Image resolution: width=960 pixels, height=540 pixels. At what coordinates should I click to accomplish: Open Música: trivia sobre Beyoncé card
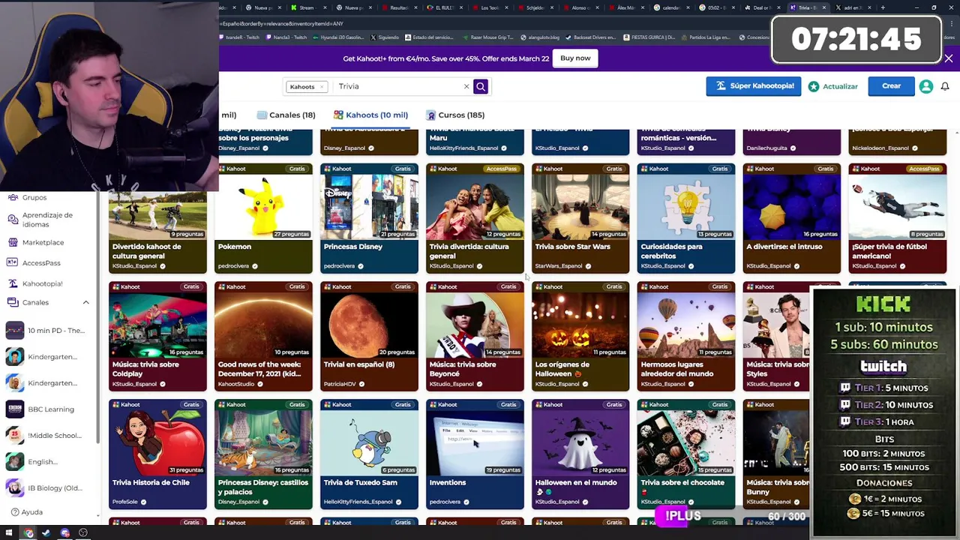pyautogui.click(x=475, y=336)
